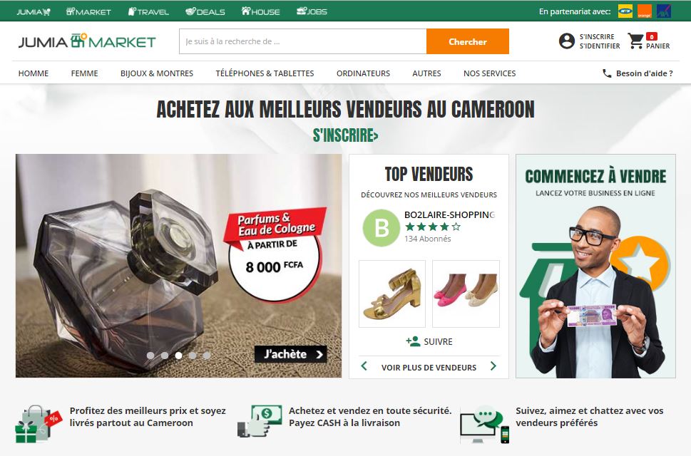Show previous top vendor with left chevron

(x=364, y=366)
